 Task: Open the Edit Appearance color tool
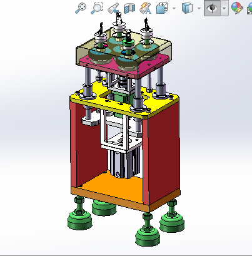(237, 8)
